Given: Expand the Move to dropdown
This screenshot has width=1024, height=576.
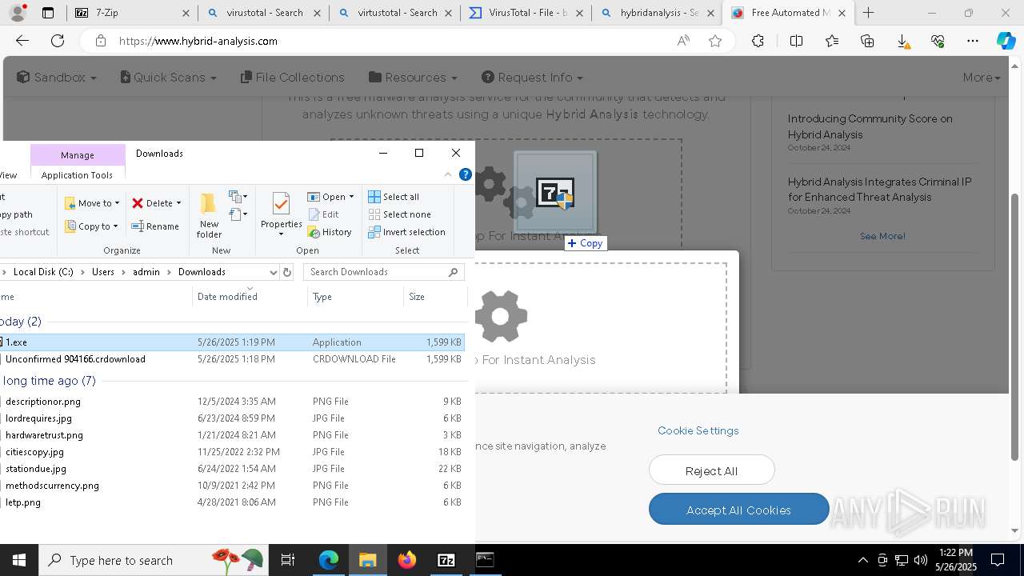Looking at the screenshot, I should pos(117,203).
